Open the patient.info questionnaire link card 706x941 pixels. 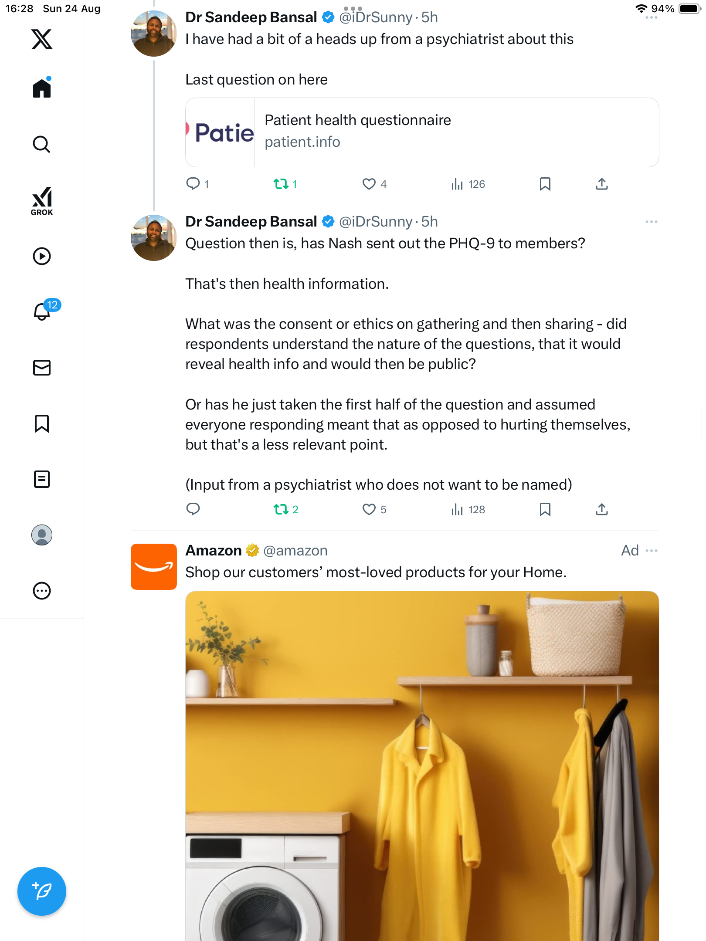tap(422, 132)
